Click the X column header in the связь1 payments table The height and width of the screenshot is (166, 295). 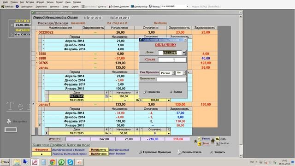(x=169, y=130)
